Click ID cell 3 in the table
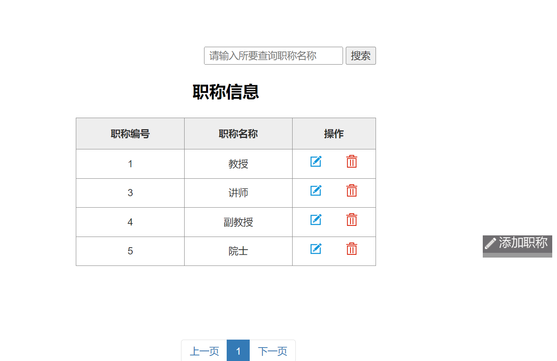 tap(130, 193)
